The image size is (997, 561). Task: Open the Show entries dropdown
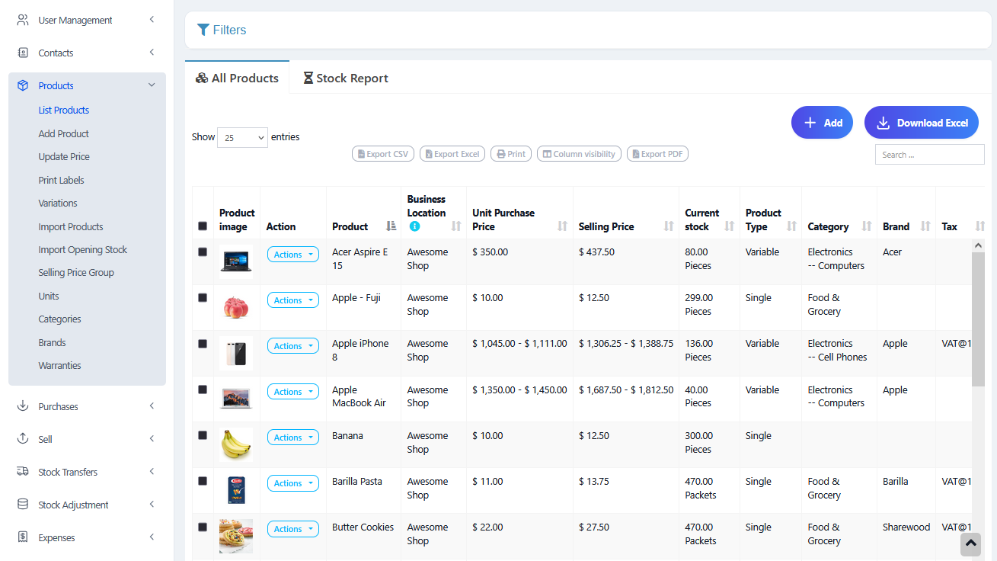point(242,137)
